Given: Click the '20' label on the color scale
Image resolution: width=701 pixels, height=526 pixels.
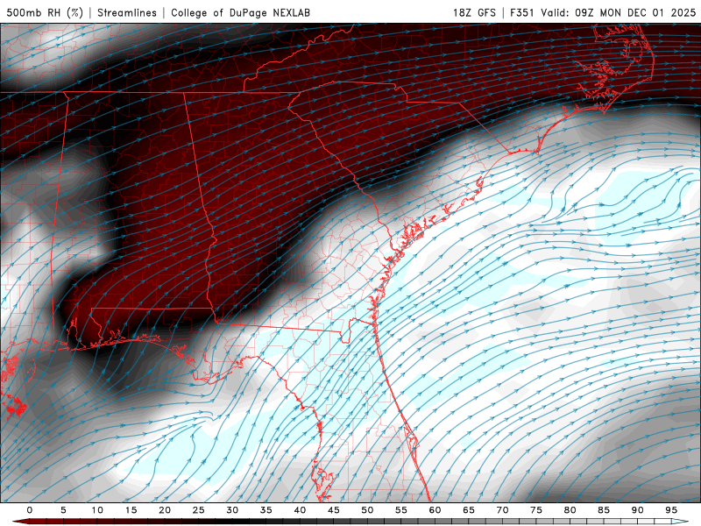Looking at the screenshot, I should [165, 510].
